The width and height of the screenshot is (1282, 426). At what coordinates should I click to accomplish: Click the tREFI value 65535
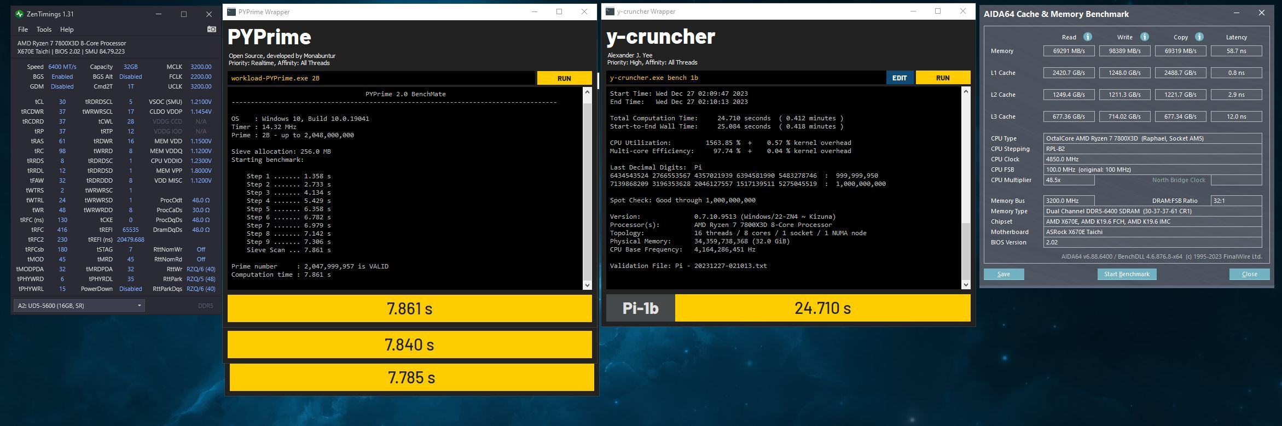tap(130, 230)
